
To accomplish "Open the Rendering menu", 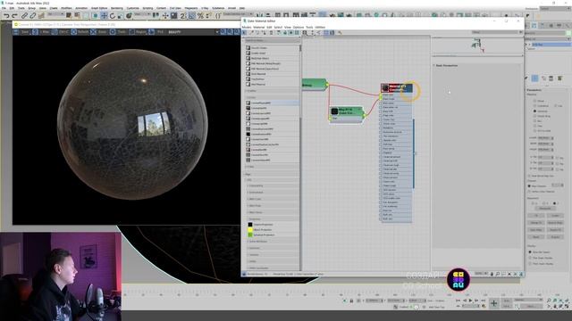I will pyautogui.click(x=117, y=8).
